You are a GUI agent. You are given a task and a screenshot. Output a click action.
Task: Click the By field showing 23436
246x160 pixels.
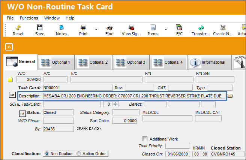pos(58,129)
